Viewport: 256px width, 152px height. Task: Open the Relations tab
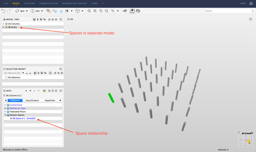pyautogui.click(x=15, y=100)
